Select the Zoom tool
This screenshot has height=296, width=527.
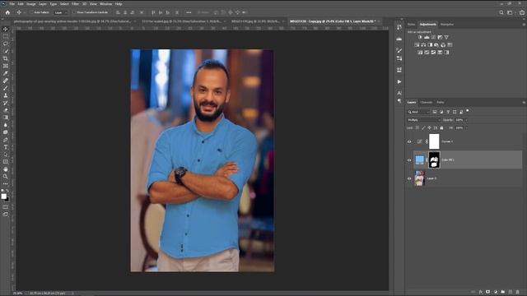[x=6, y=177]
